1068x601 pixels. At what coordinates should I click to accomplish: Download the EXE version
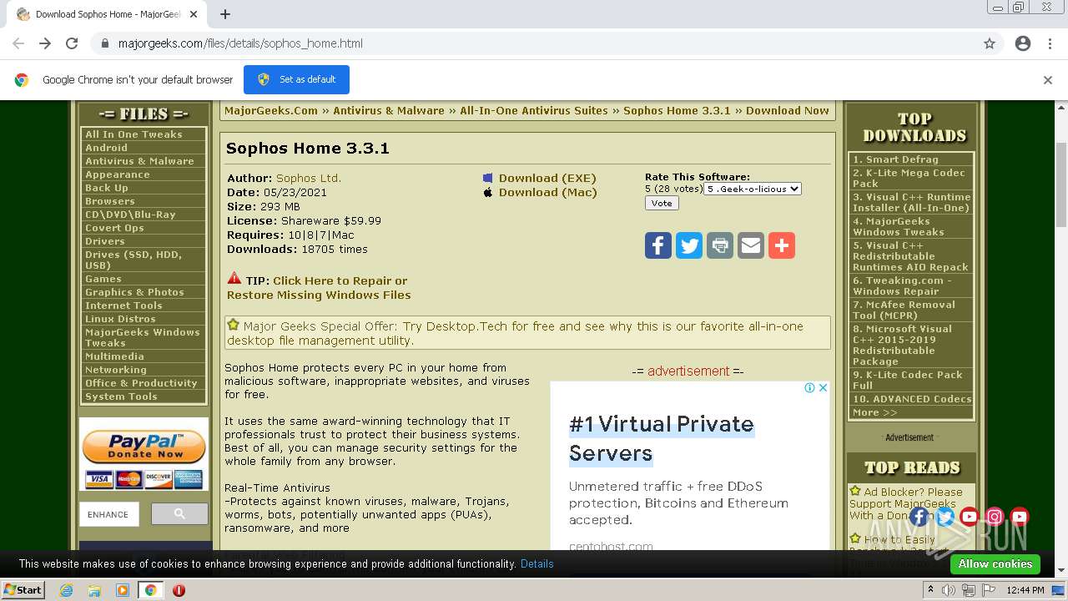coord(547,178)
